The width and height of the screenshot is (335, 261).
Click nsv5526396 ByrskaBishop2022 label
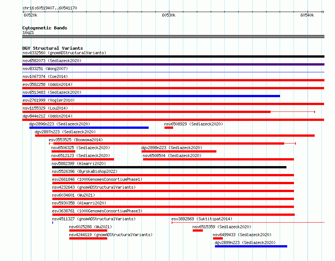point(85,171)
